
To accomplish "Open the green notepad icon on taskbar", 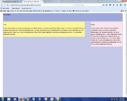I will 58,99.
